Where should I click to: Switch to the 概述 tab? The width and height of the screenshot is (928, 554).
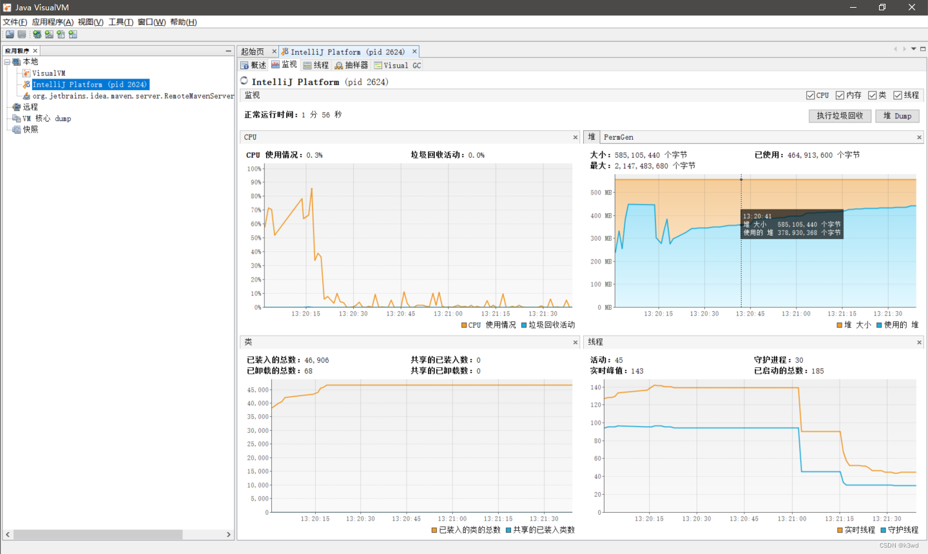(253, 65)
